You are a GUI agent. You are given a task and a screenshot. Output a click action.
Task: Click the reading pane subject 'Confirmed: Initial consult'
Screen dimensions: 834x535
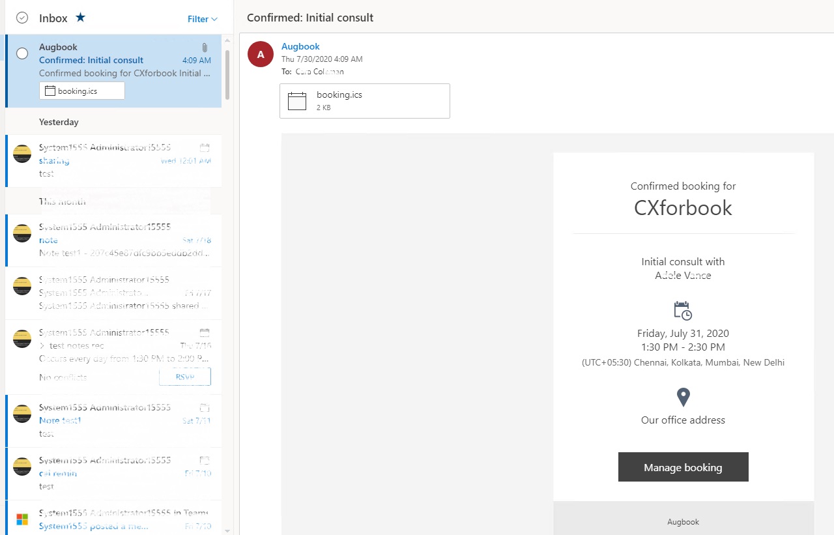[x=310, y=18]
